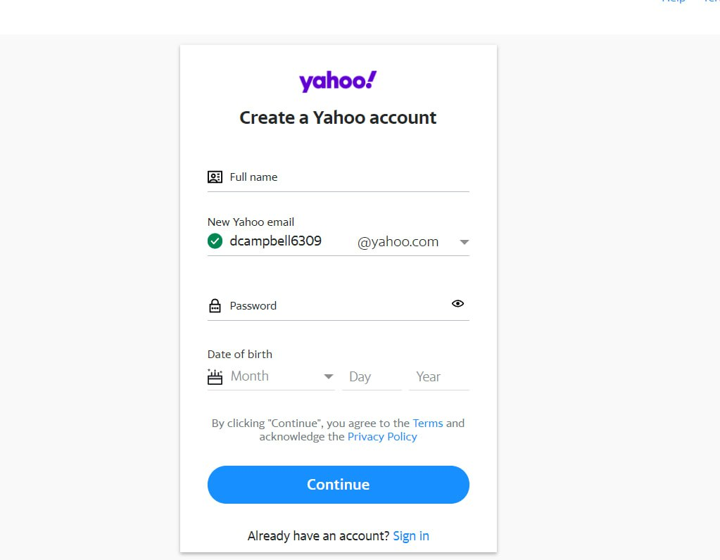Viewport: 720px width, 560px height.
Task: Click the ID card icon beside Full name
Action: [215, 177]
